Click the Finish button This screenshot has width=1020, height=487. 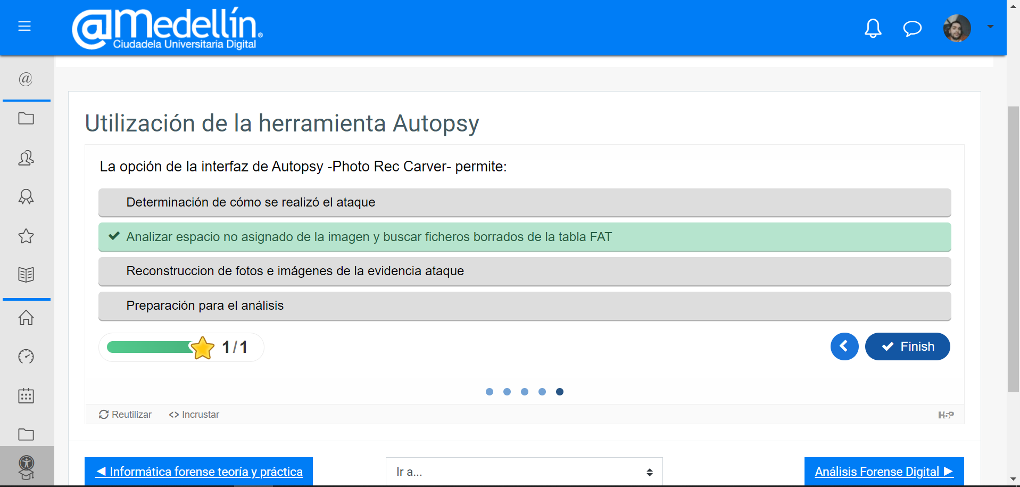tap(907, 346)
